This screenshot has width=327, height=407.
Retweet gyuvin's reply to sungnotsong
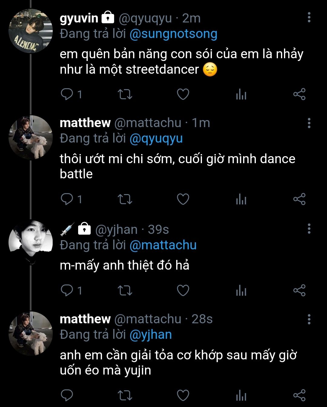pos(125,95)
